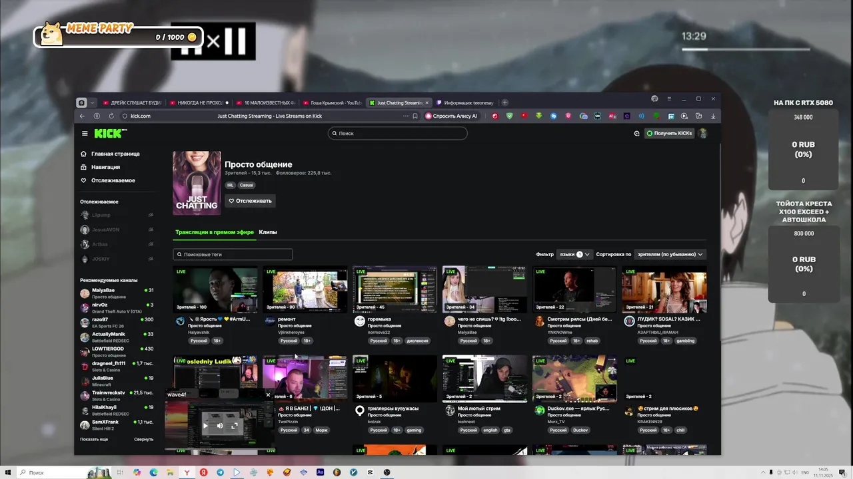
Task: Open Мой лютый стрим thumbnail
Action: (x=484, y=379)
